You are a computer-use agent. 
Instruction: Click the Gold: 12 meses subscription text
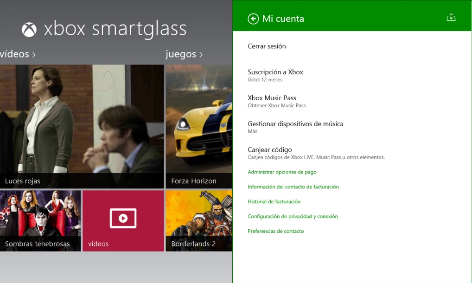click(x=265, y=79)
